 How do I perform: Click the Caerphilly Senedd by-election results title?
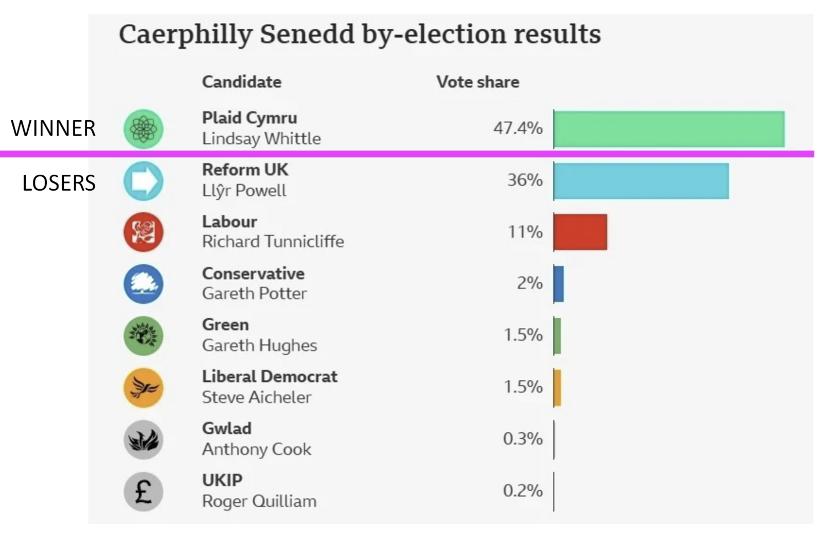(360, 34)
